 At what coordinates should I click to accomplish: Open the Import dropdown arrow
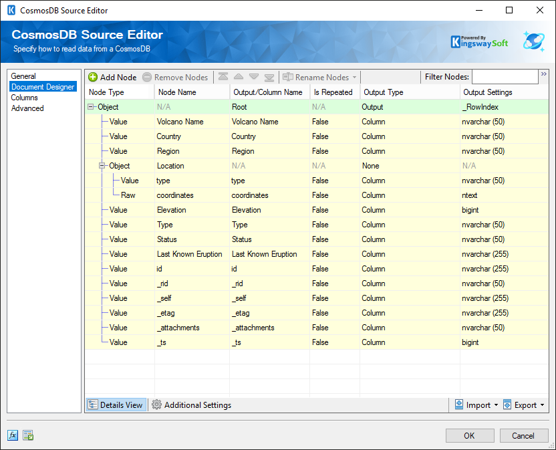[x=496, y=405]
